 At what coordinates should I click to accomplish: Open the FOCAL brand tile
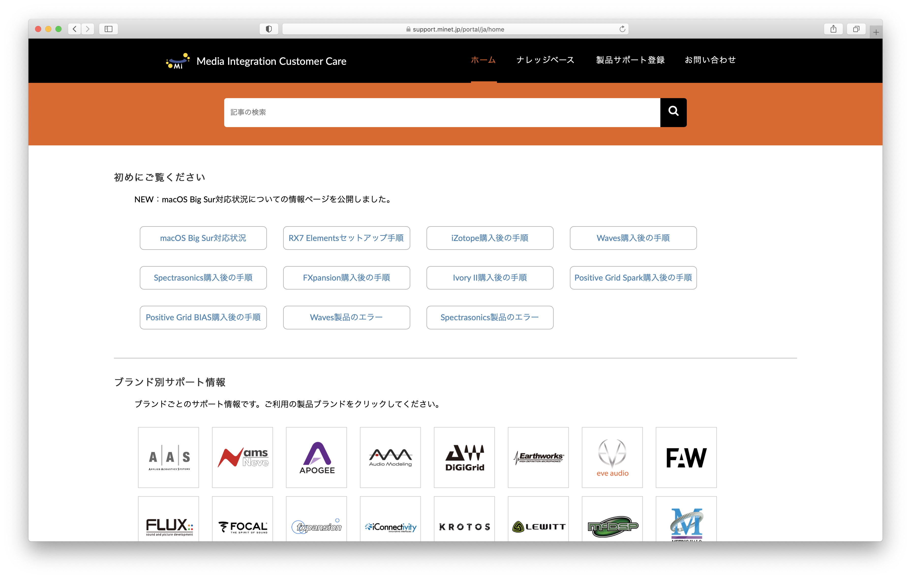click(x=242, y=519)
